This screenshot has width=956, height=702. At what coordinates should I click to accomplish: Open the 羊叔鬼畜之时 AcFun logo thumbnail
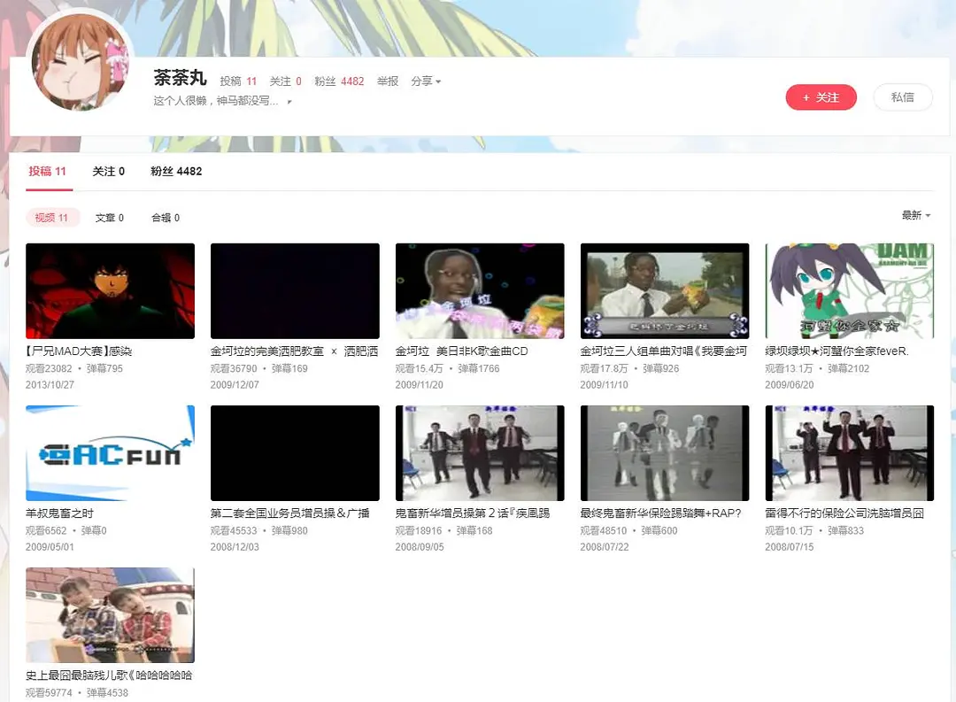tap(110, 452)
